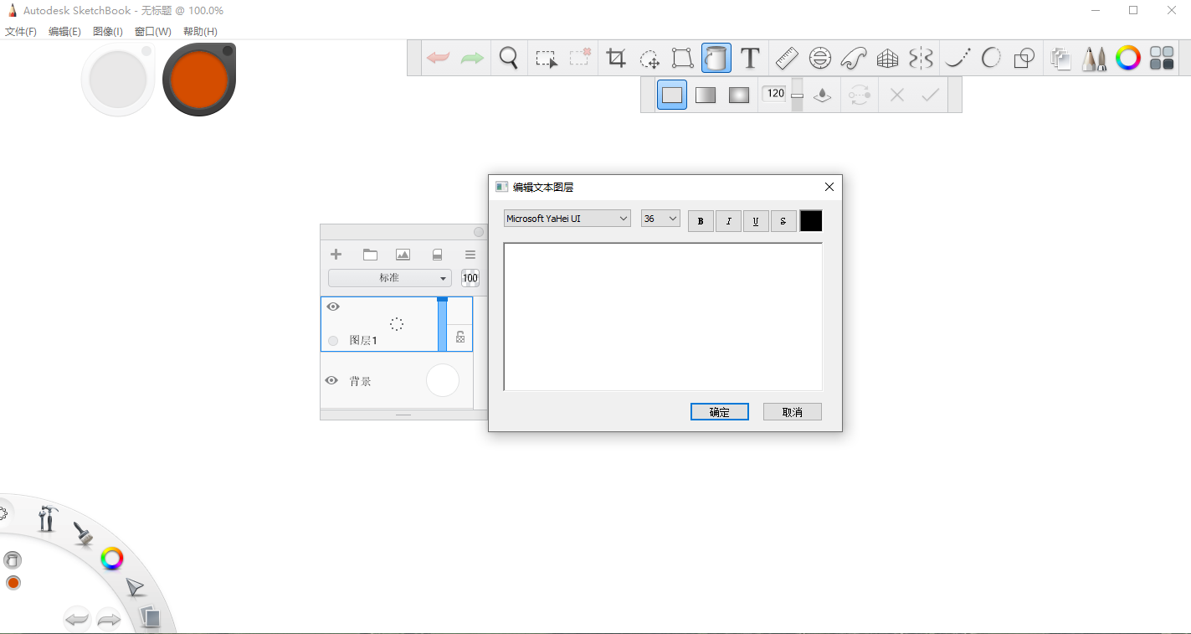
Task: Open the 图像(I) menu
Action: pyautogui.click(x=108, y=32)
